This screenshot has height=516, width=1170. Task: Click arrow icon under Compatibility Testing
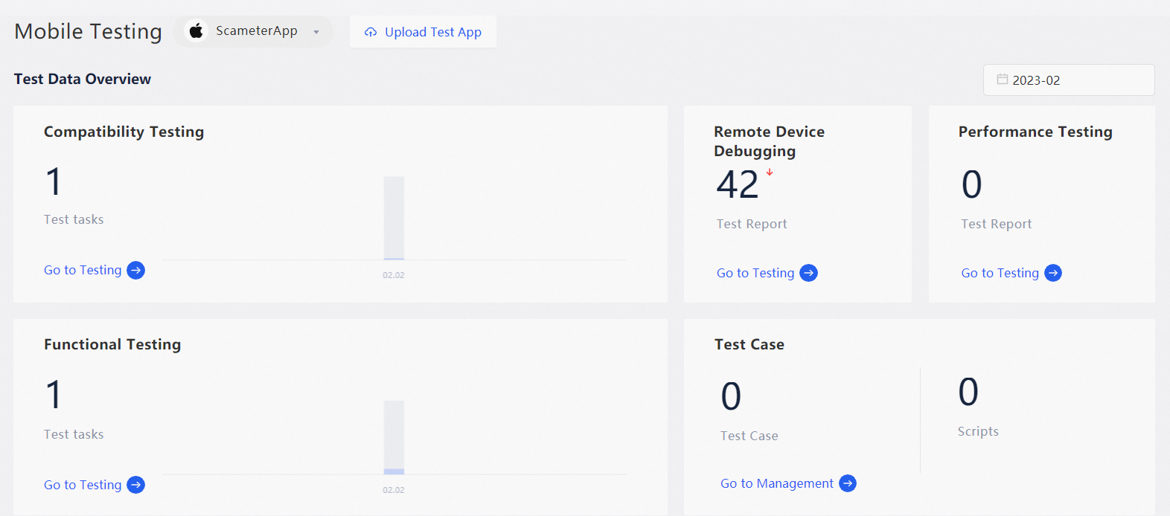click(135, 270)
